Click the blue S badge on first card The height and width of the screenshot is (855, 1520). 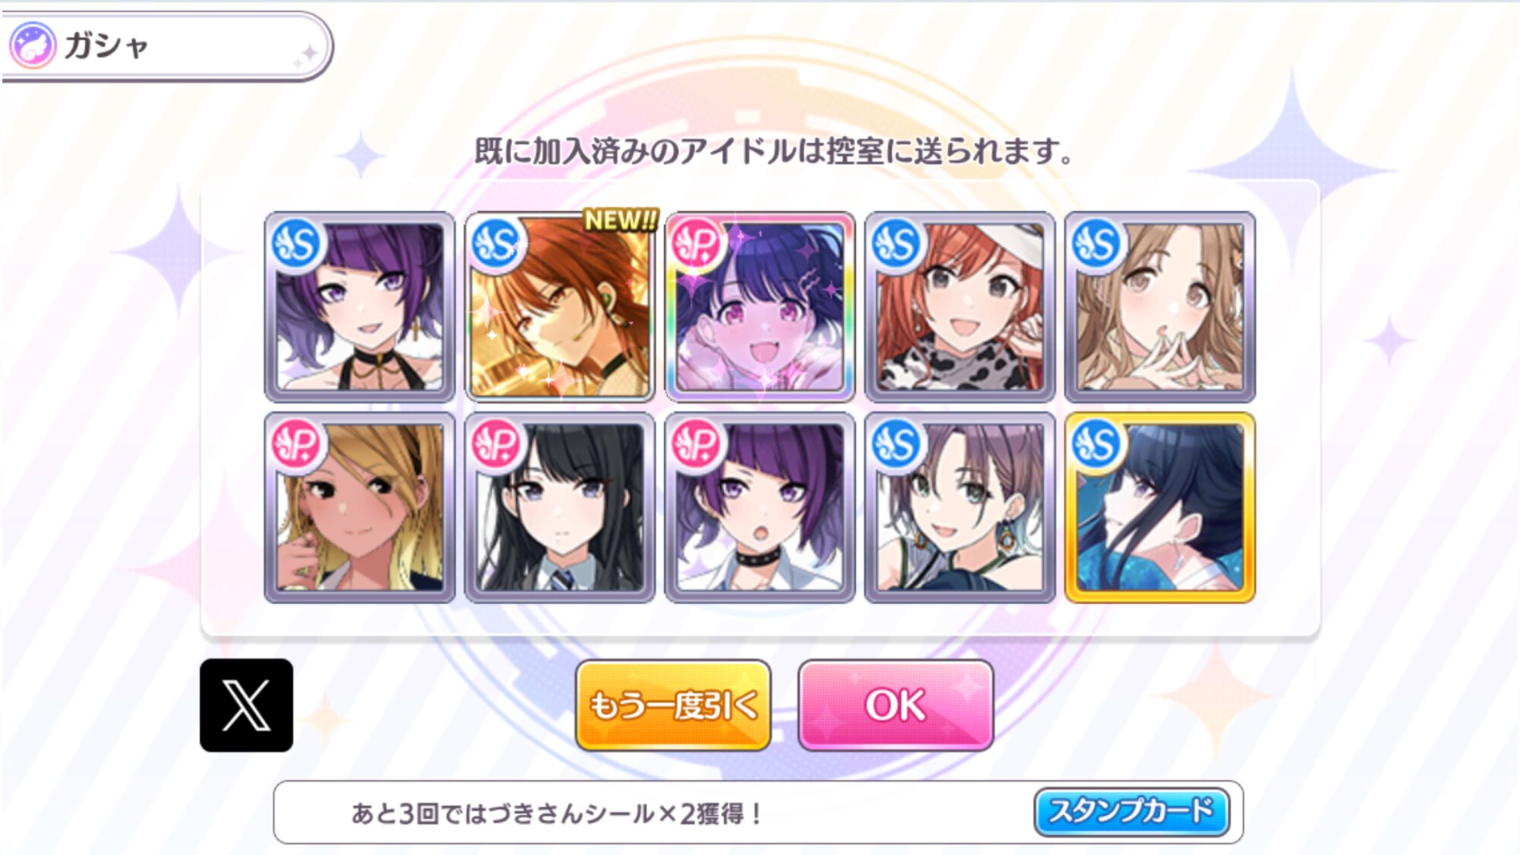[x=297, y=244]
